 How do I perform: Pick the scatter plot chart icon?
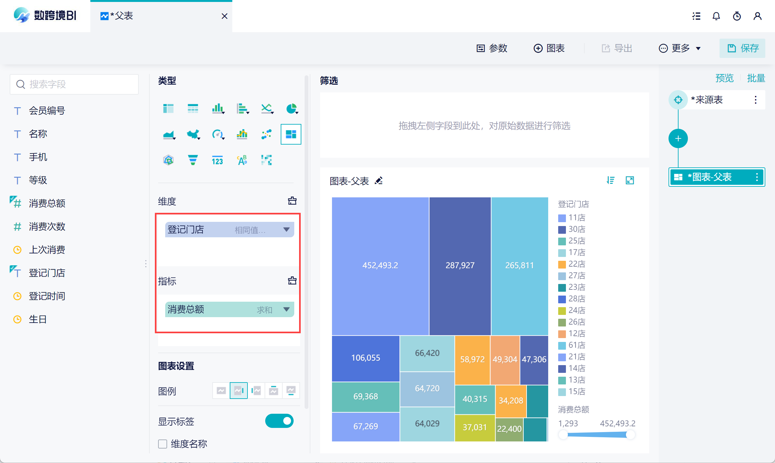(x=267, y=134)
